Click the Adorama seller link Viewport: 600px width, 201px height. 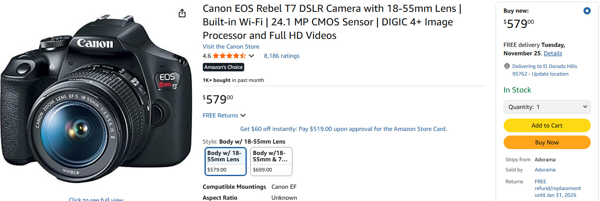coord(545,170)
